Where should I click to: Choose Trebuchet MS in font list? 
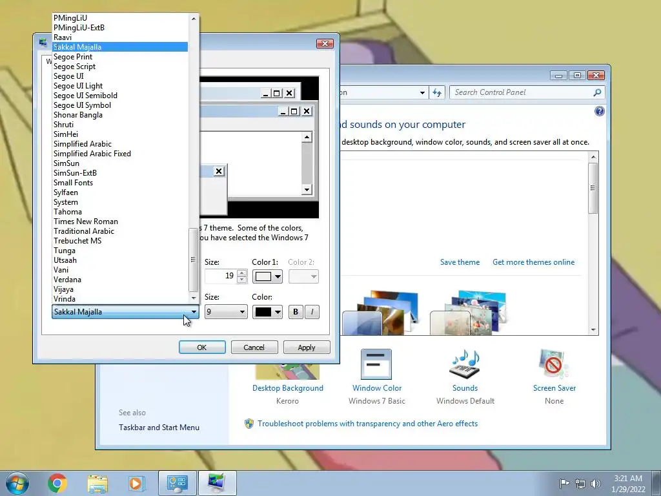coord(119,241)
